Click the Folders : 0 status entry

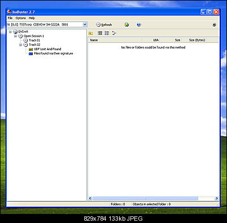point(118,204)
